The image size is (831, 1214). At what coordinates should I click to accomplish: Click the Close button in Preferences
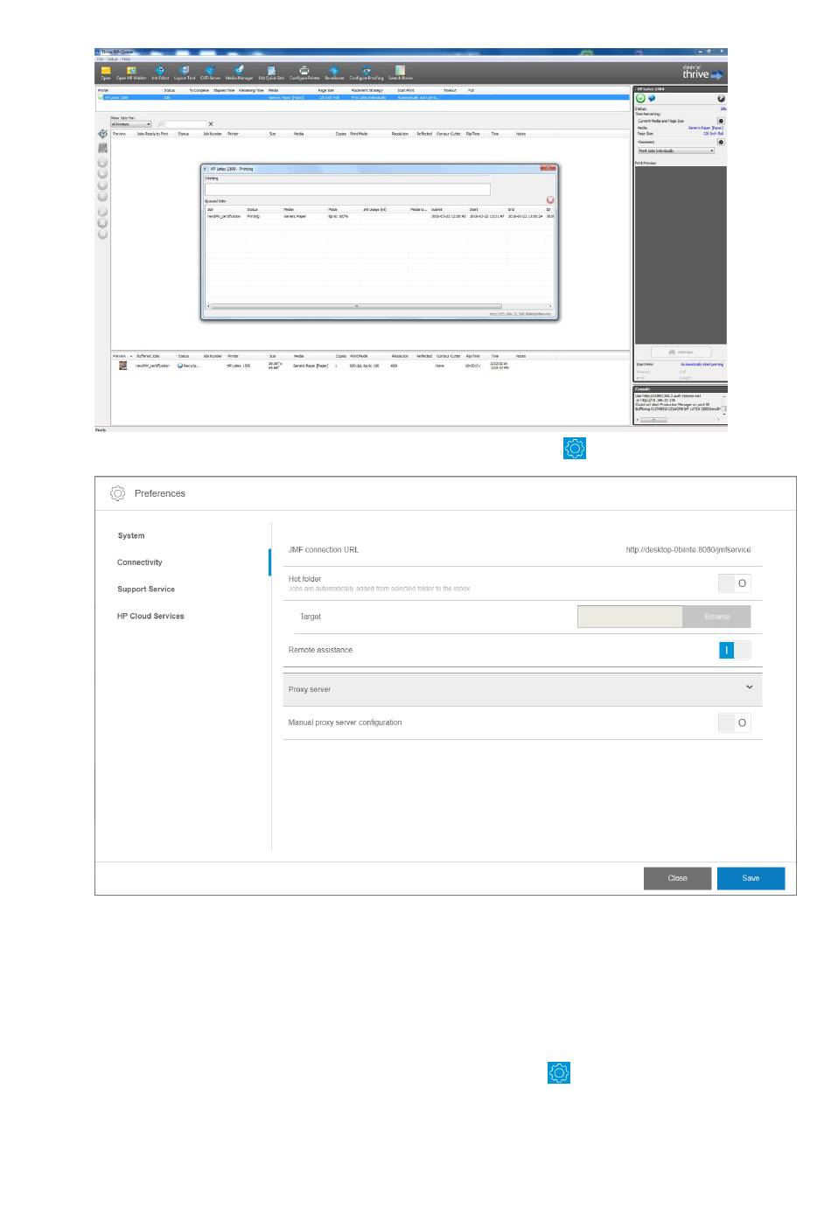[x=677, y=878]
